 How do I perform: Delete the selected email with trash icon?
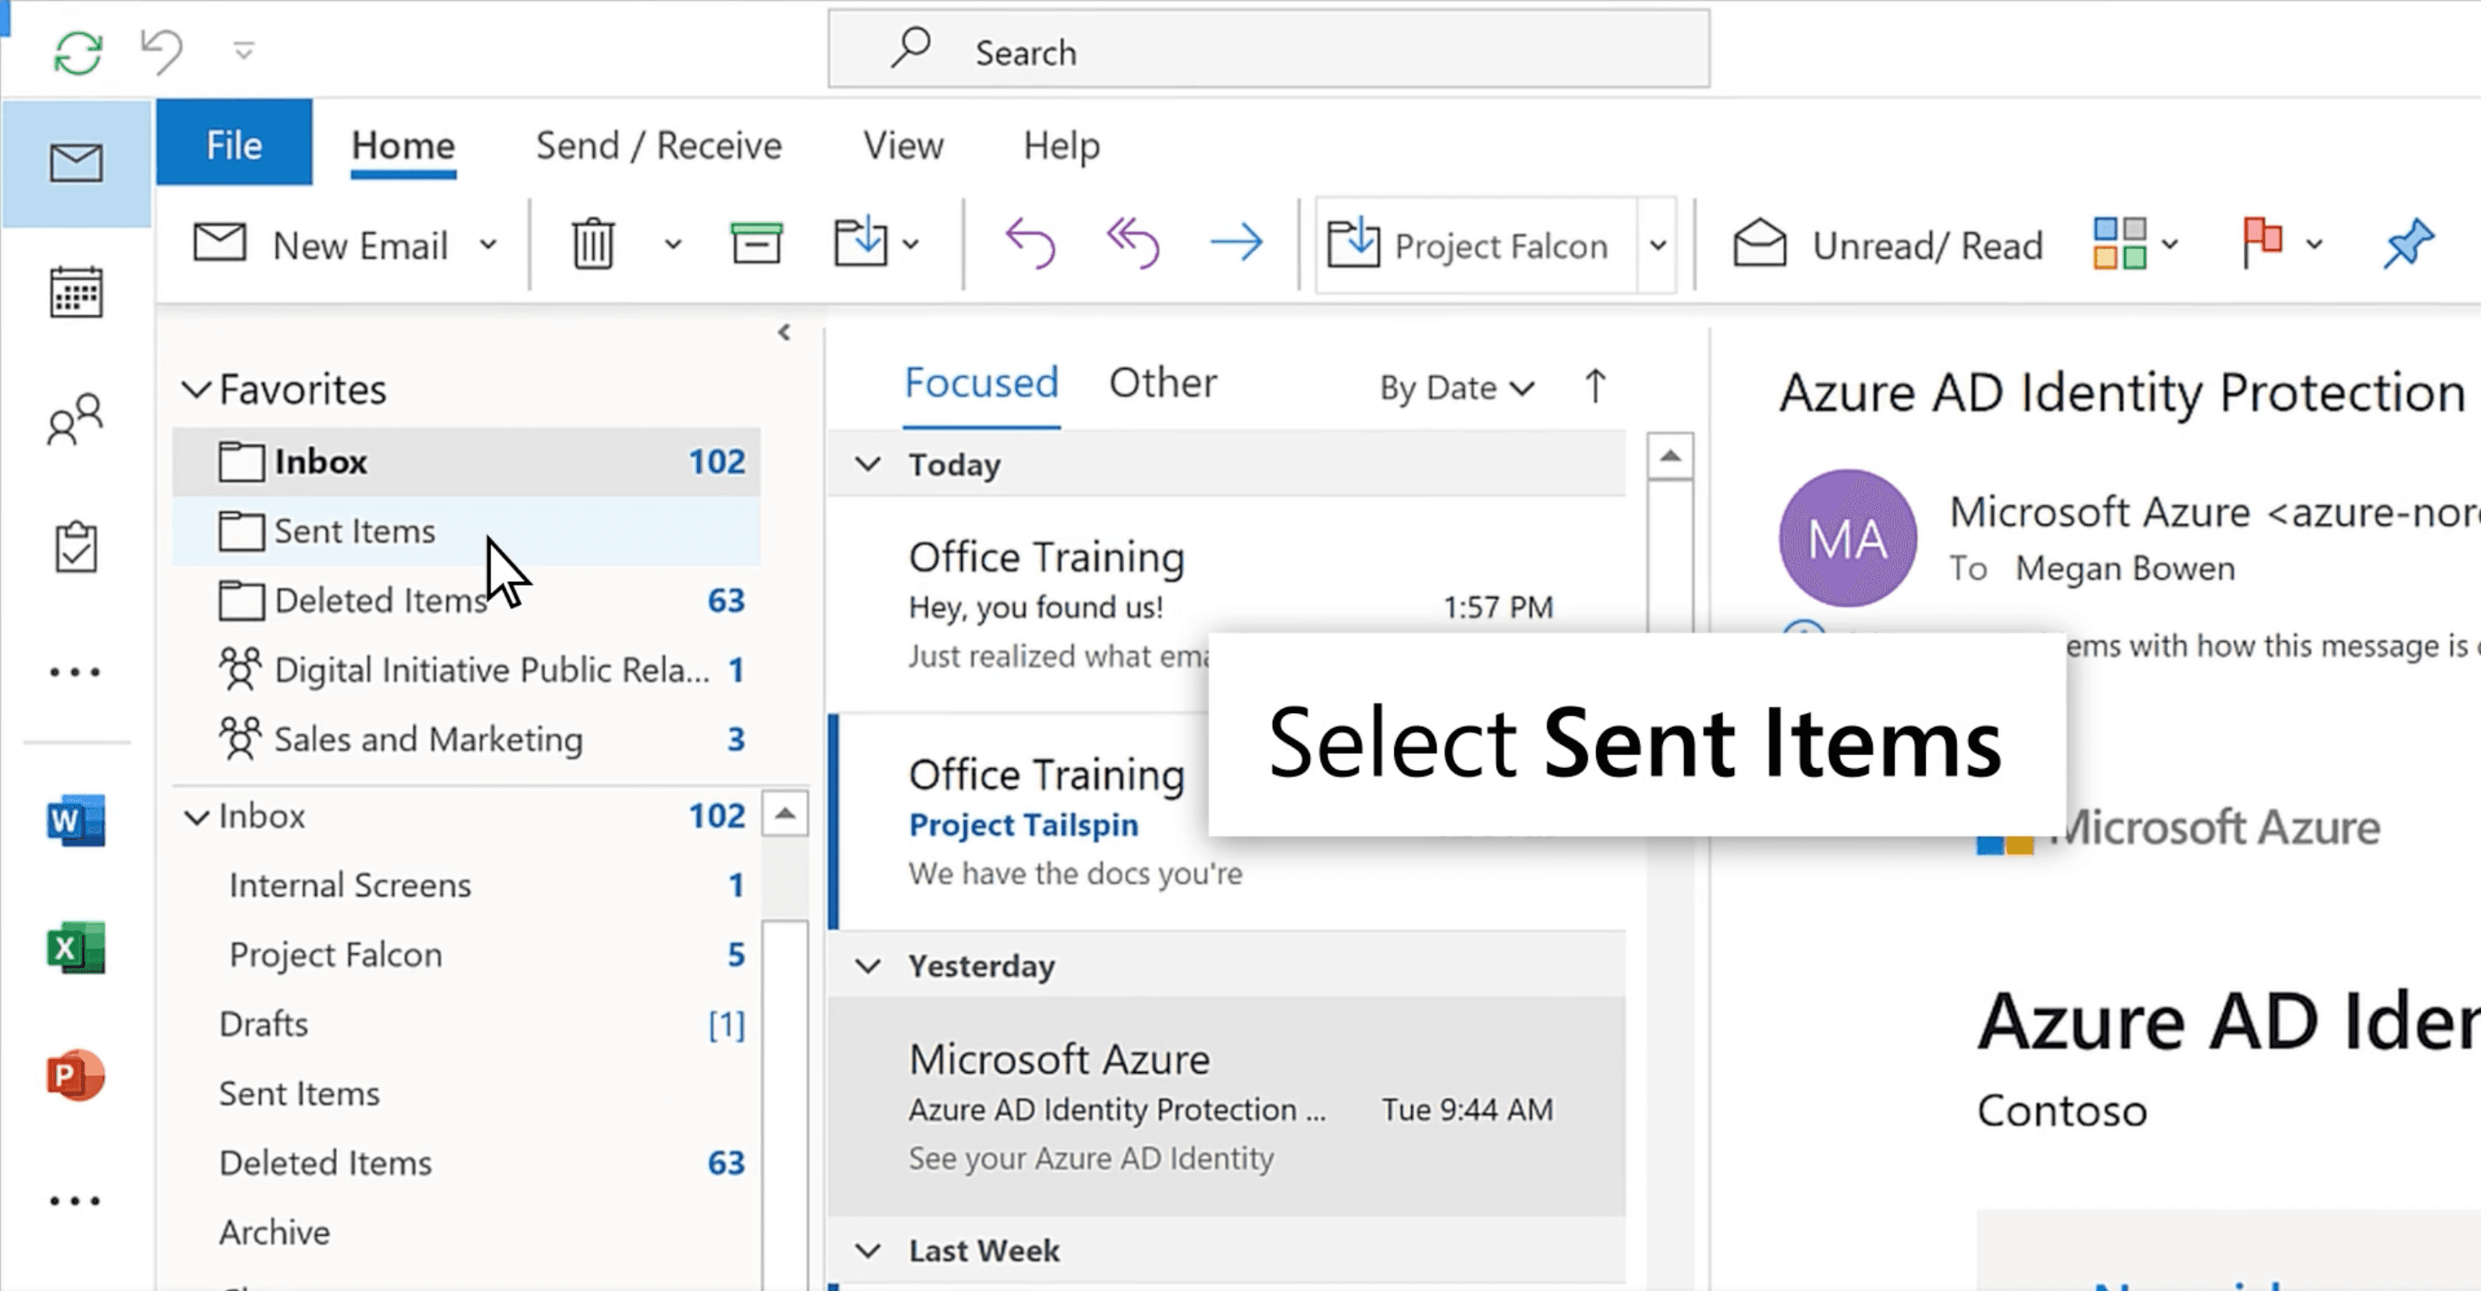click(x=593, y=243)
